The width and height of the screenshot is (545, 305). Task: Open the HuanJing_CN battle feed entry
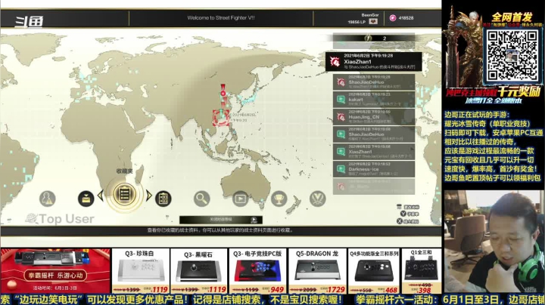click(374, 117)
